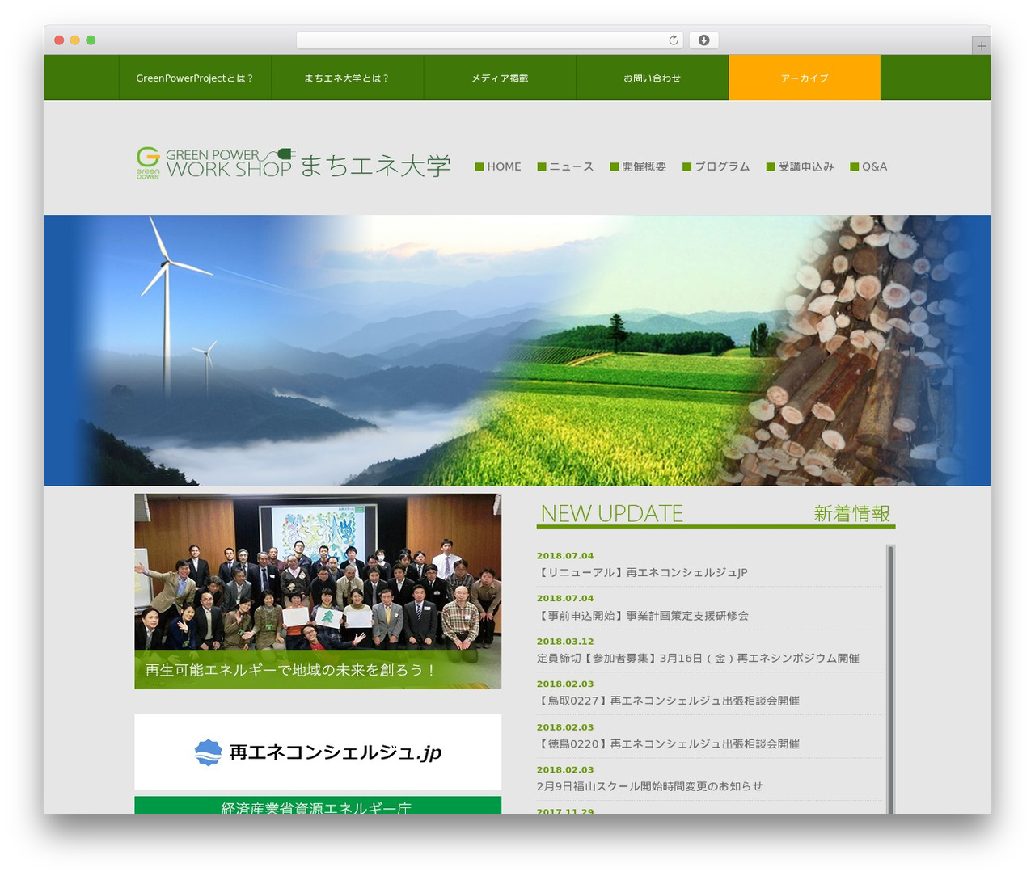
Task: Go to the ニュース navigation link
Action: 565,166
